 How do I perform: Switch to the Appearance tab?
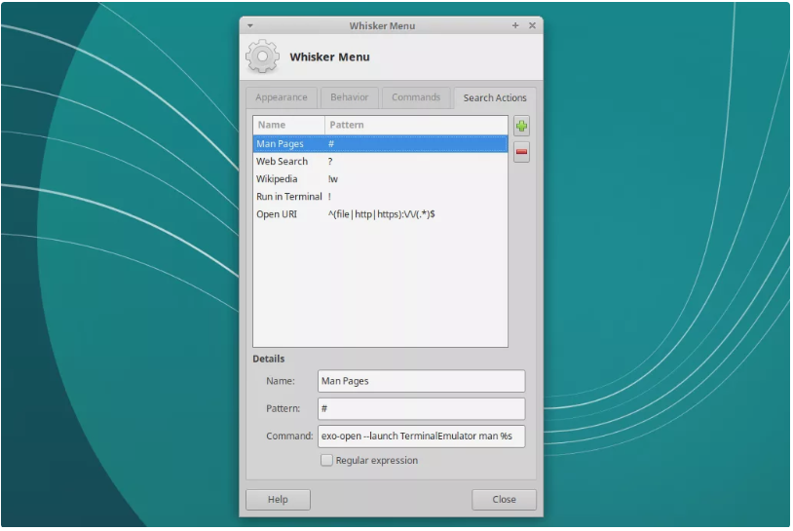pos(282,97)
